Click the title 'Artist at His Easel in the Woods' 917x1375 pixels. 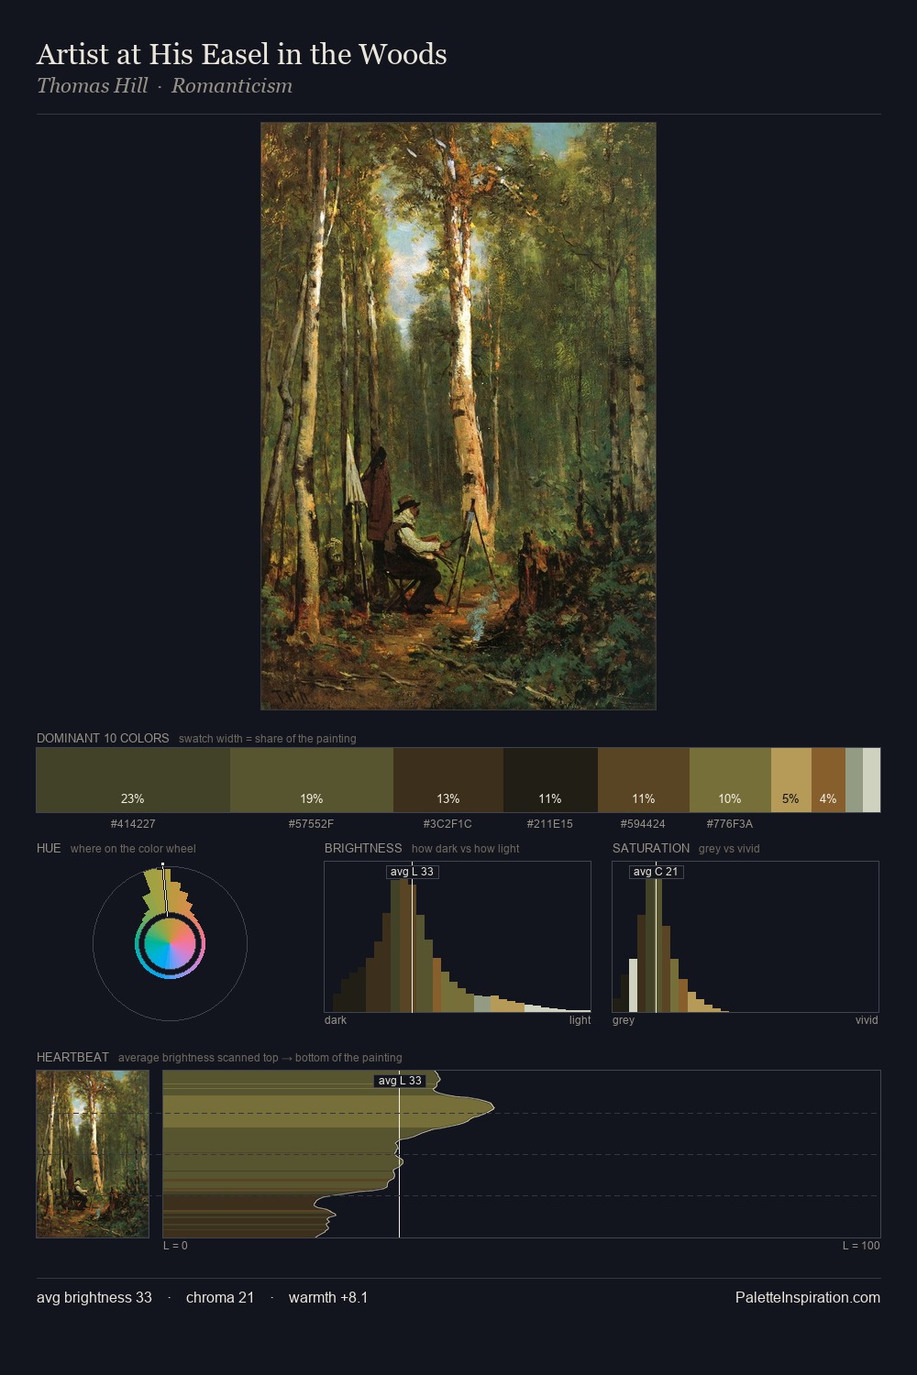pos(242,54)
